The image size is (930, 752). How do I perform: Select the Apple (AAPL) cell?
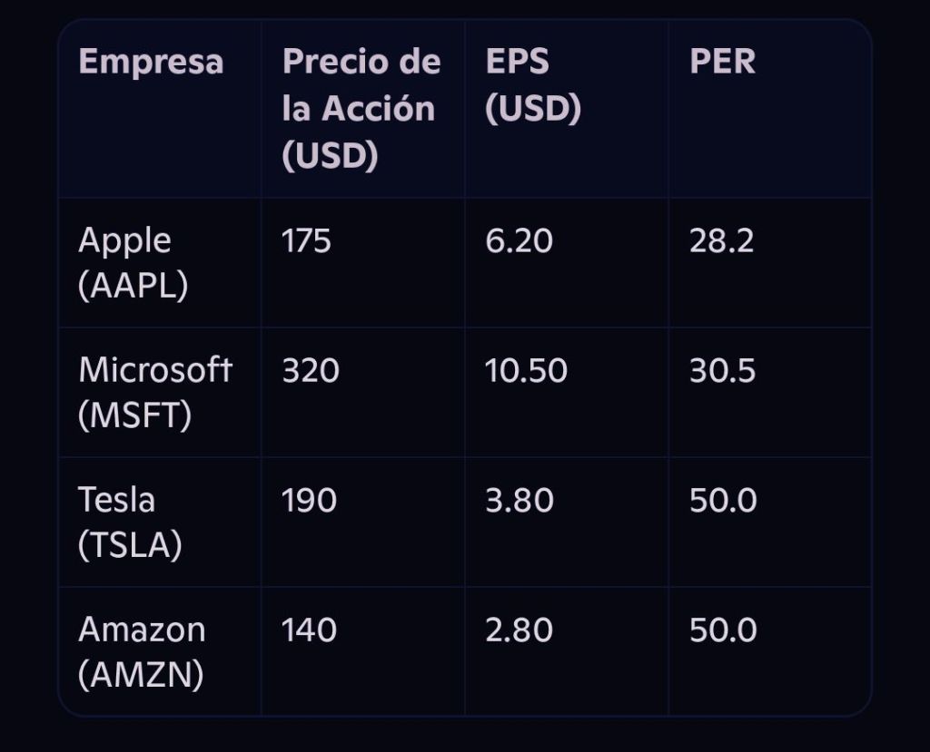click(x=134, y=263)
